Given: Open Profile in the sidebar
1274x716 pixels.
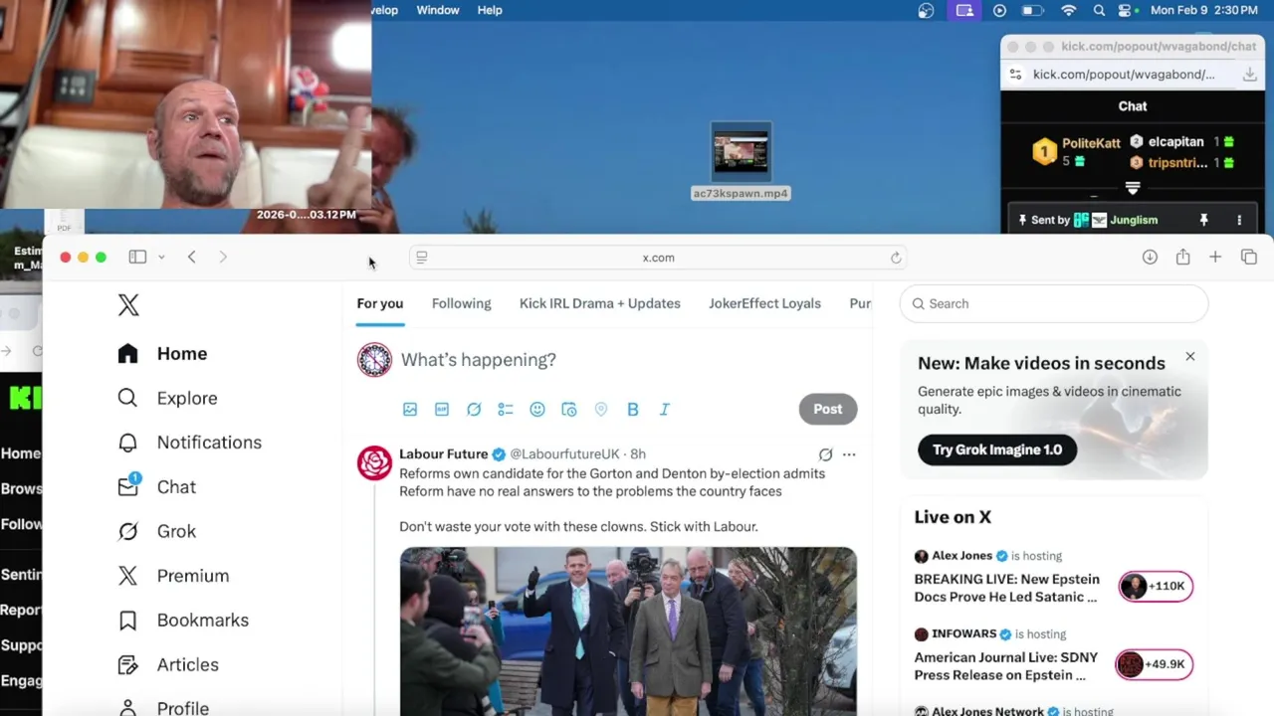Looking at the screenshot, I should click(x=162, y=707).
